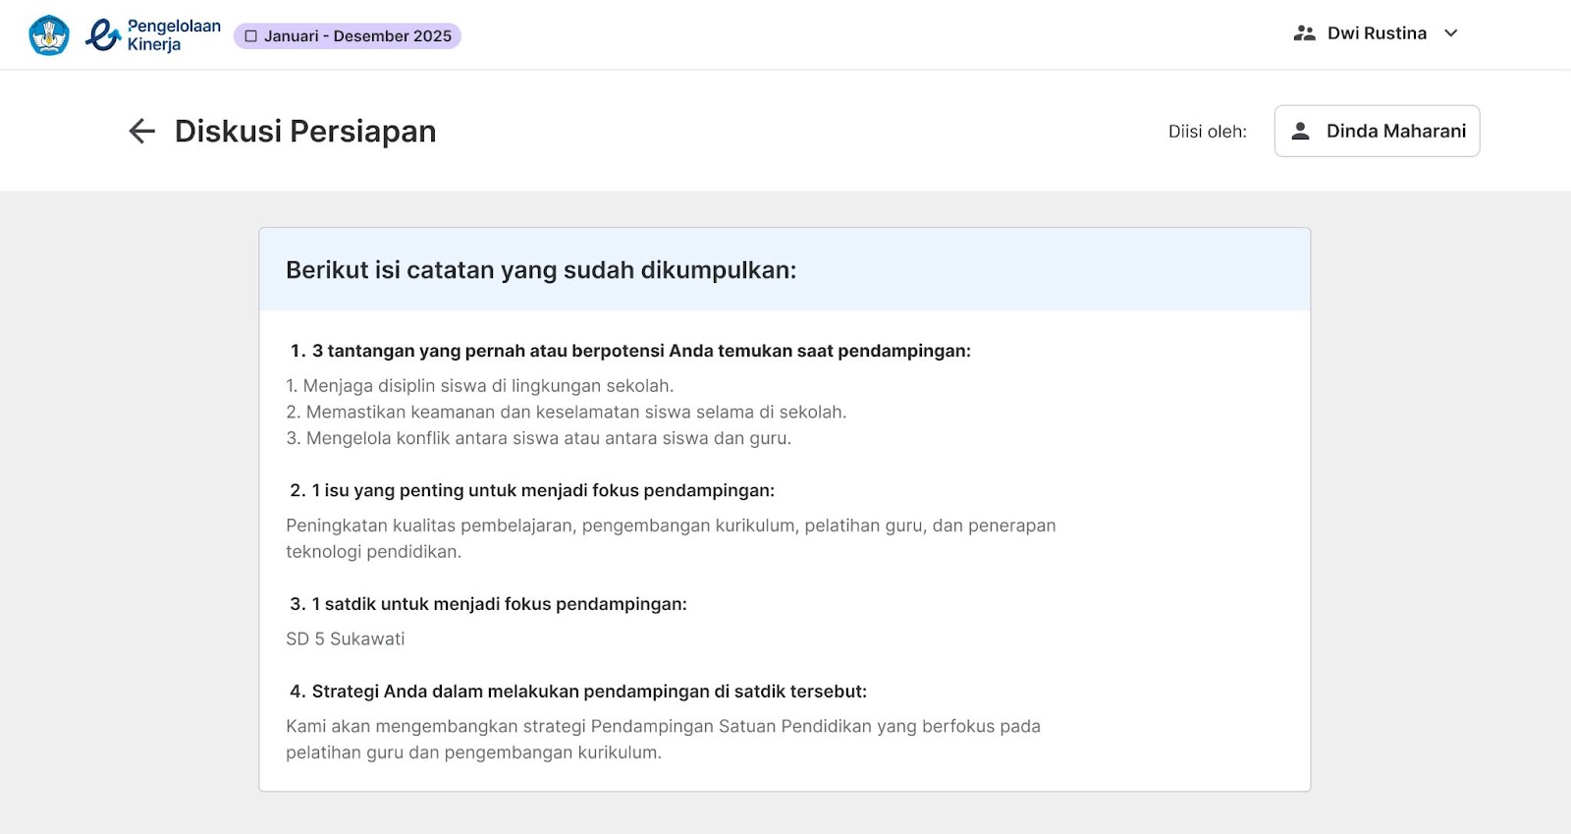Viewport: 1571px width, 834px height.
Task: Click the 'Diisi oleh:' label
Action: pos(1207,132)
